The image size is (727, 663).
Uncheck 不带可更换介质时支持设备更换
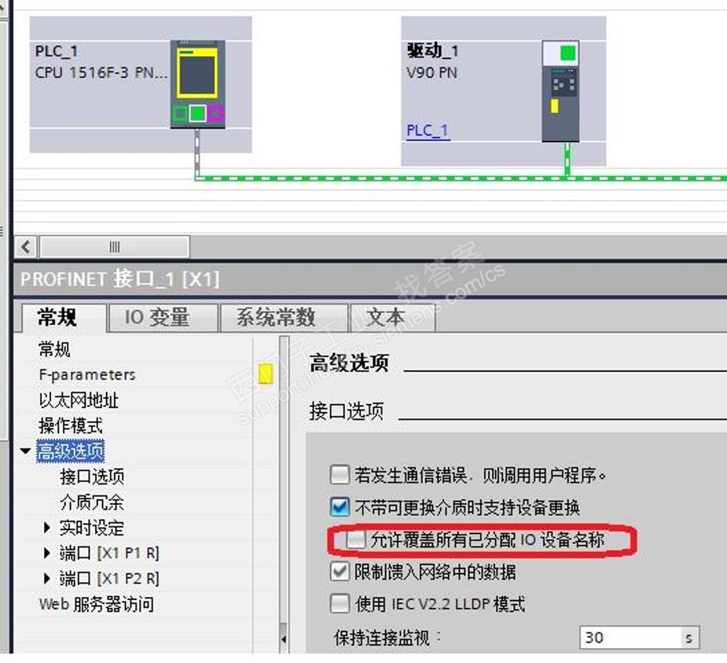[x=340, y=506]
